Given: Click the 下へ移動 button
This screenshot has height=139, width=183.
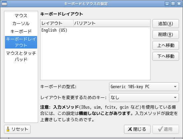Looking at the screenshot, I should coord(166,56).
